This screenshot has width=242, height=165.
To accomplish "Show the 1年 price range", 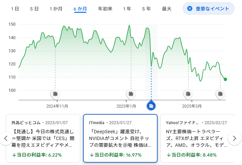I will (x=127, y=9).
